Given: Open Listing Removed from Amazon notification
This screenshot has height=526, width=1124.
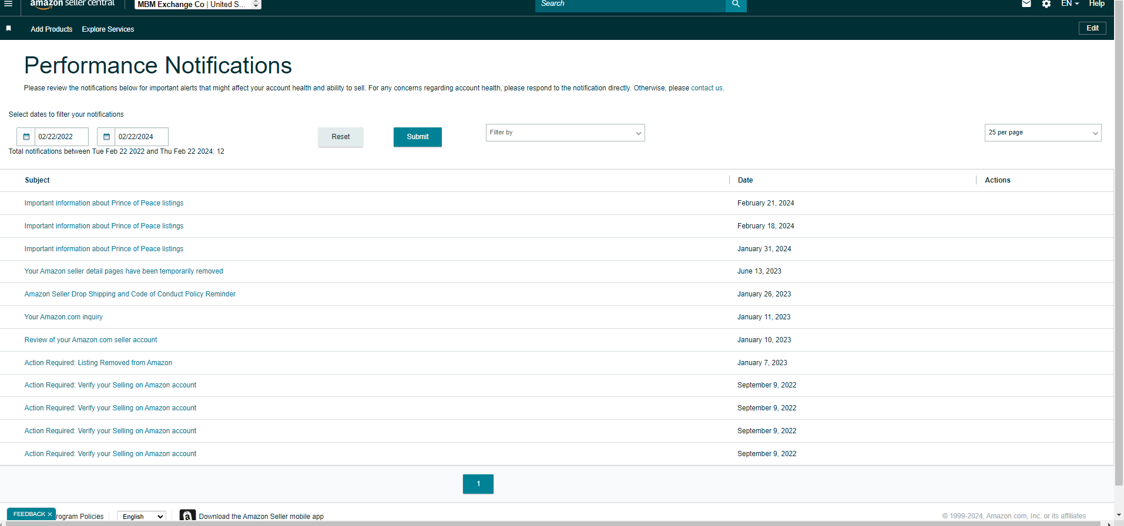Looking at the screenshot, I should coord(98,363).
